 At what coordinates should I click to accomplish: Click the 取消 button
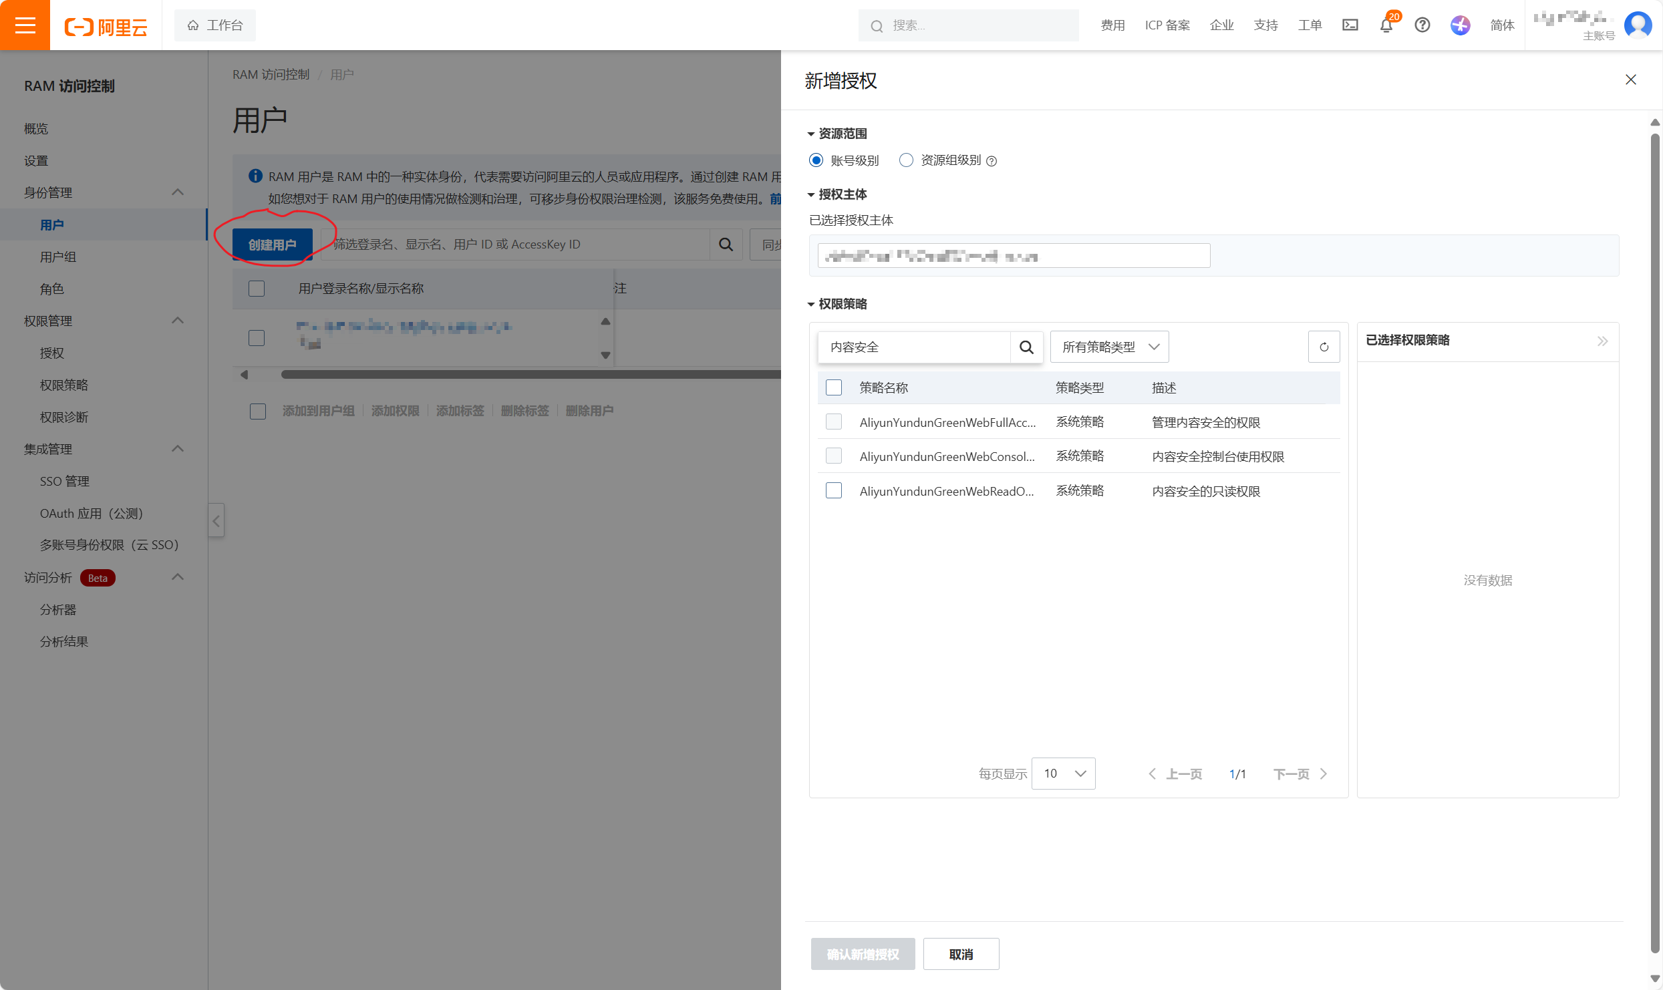[x=961, y=954]
